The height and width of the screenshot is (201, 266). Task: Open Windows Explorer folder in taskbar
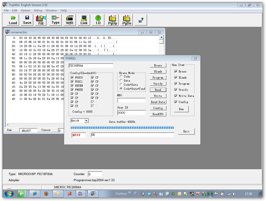click(22, 194)
